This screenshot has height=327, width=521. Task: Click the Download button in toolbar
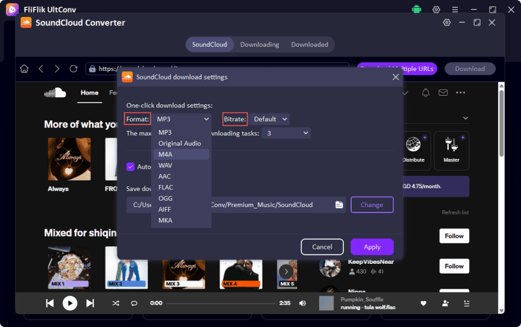click(470, 69)
